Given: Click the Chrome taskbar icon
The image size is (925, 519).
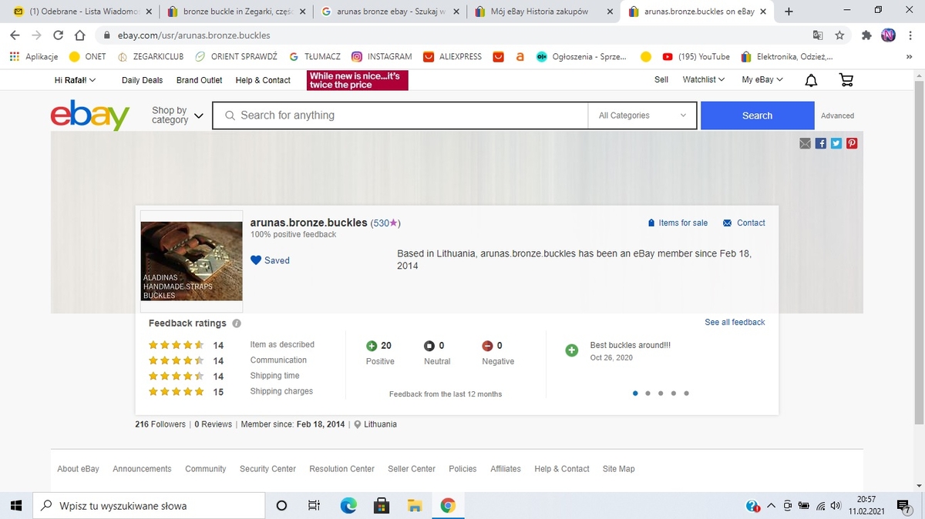Looking at the screenshot, I should [448, 506].
